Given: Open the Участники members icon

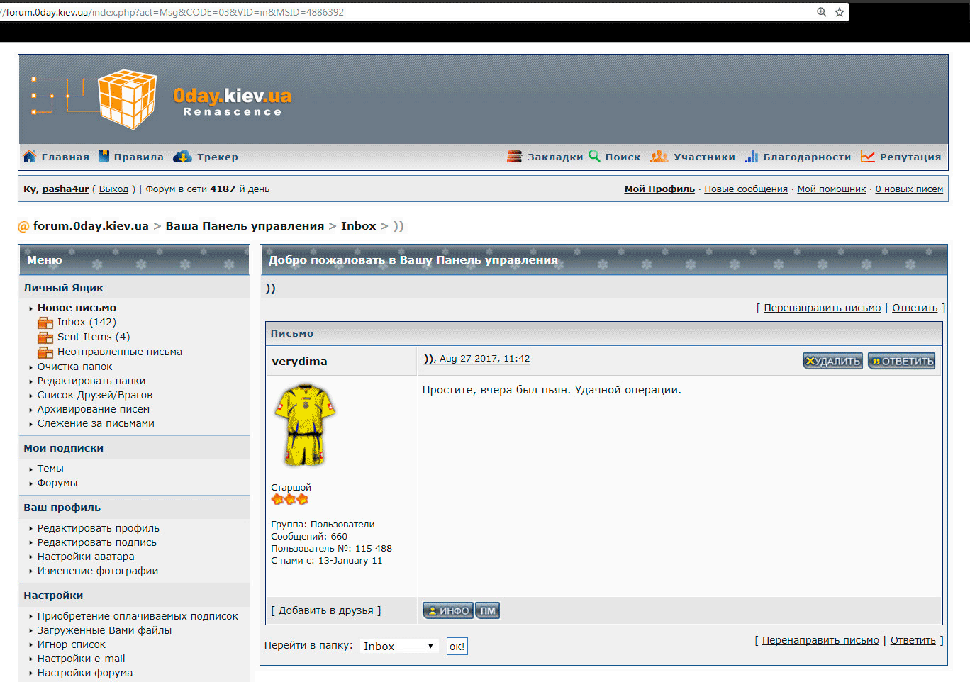Looking at the screenshot, I should [x=659, y=157].
